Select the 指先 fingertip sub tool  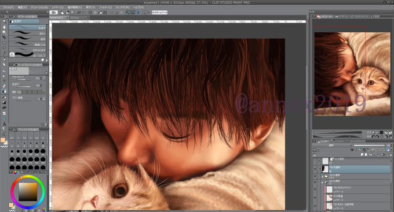(x=28, y=39)
